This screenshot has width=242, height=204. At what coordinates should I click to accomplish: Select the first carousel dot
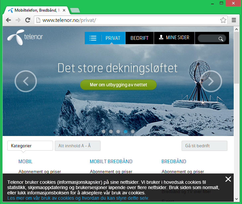pos(104,131)
